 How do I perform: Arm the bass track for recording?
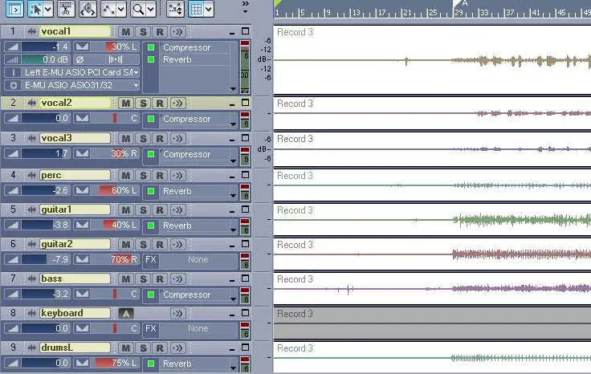[x=160, y=279]
